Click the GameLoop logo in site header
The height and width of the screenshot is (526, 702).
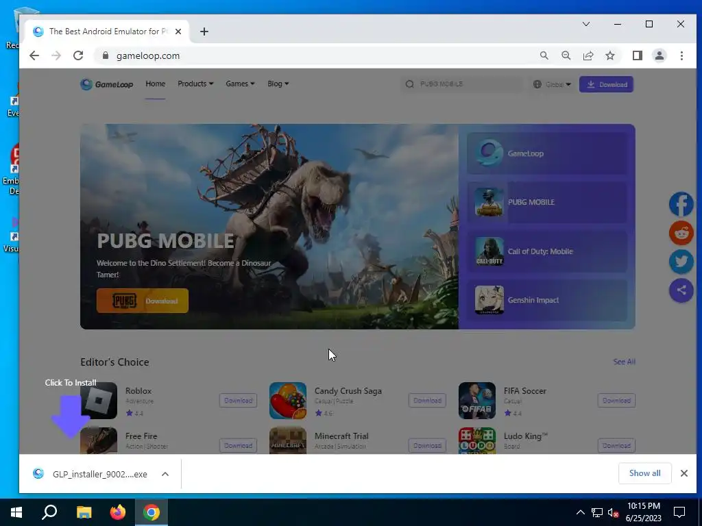tap(106, 84)
